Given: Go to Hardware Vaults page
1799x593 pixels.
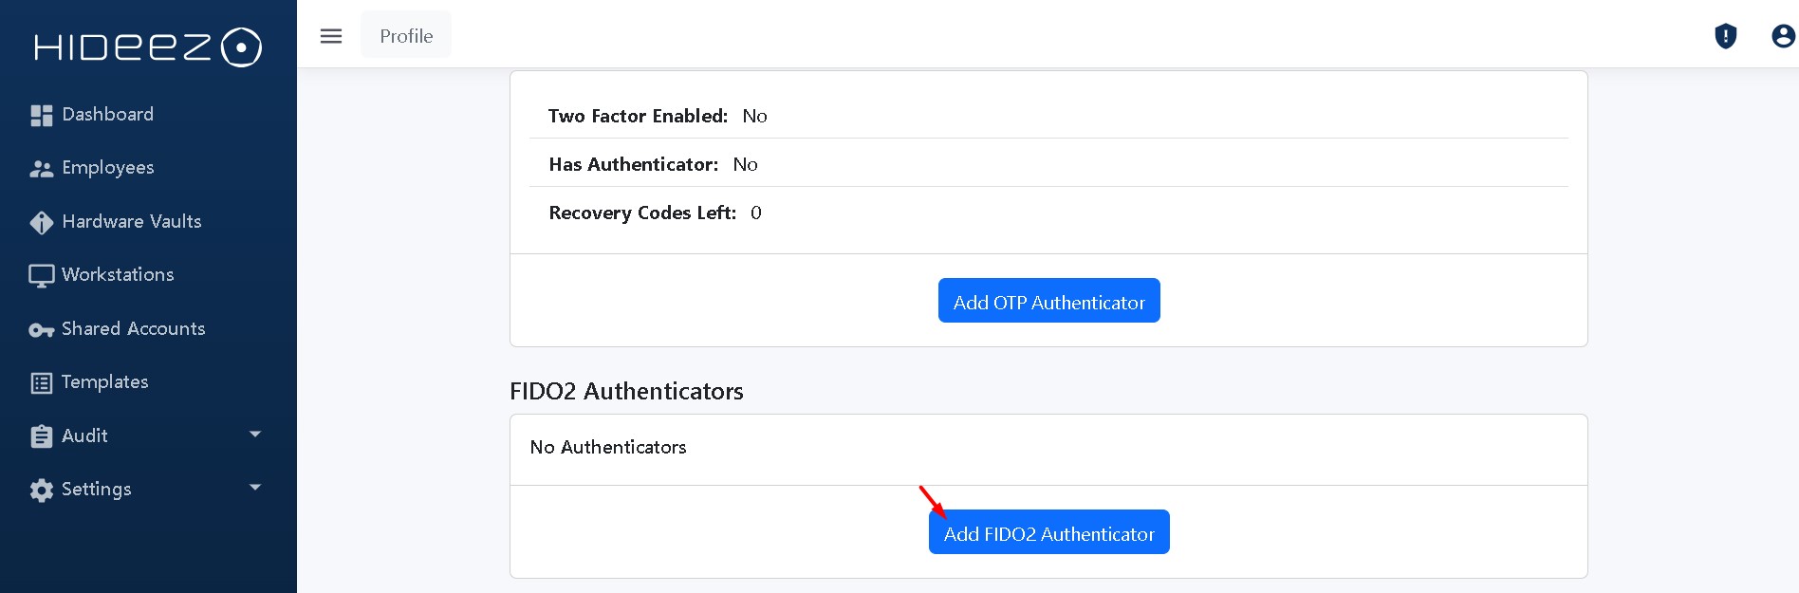Looking at the screenshot, I should [x=131, y=221].
